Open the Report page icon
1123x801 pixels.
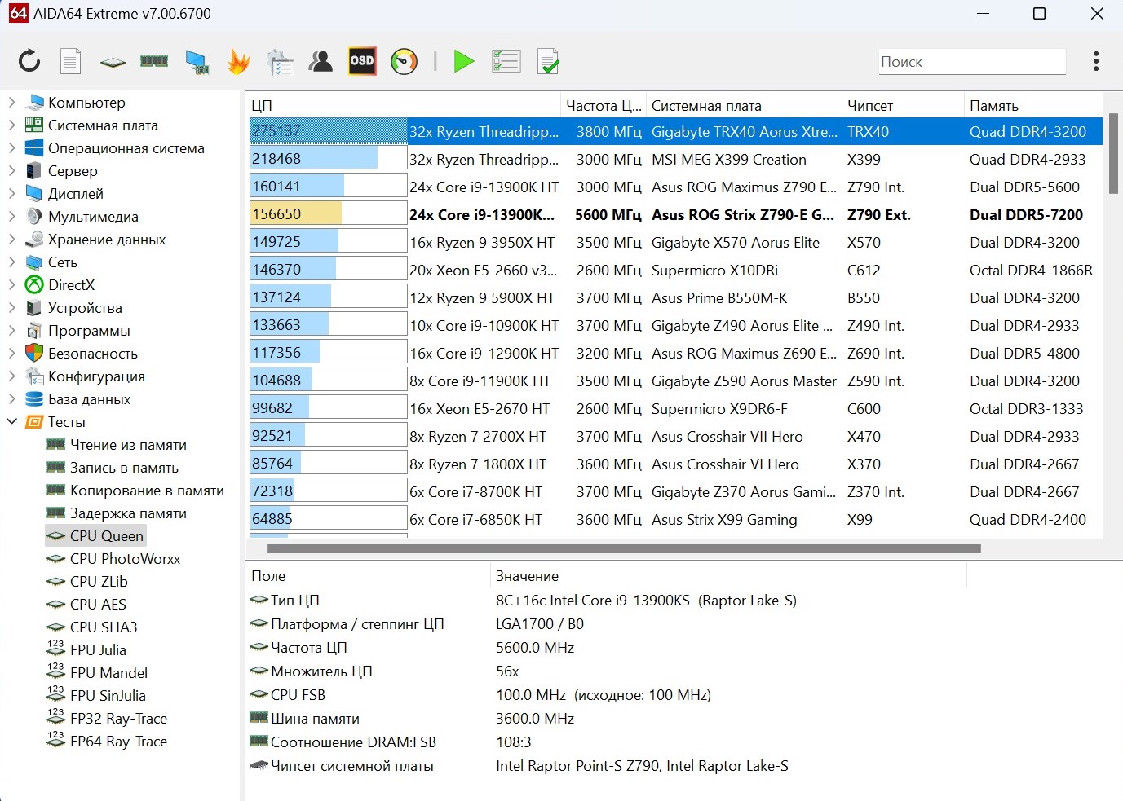coord(71,61)
